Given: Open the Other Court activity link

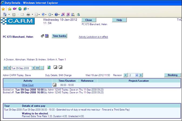Looking at the screenshot, I should (x=27, y=85).
